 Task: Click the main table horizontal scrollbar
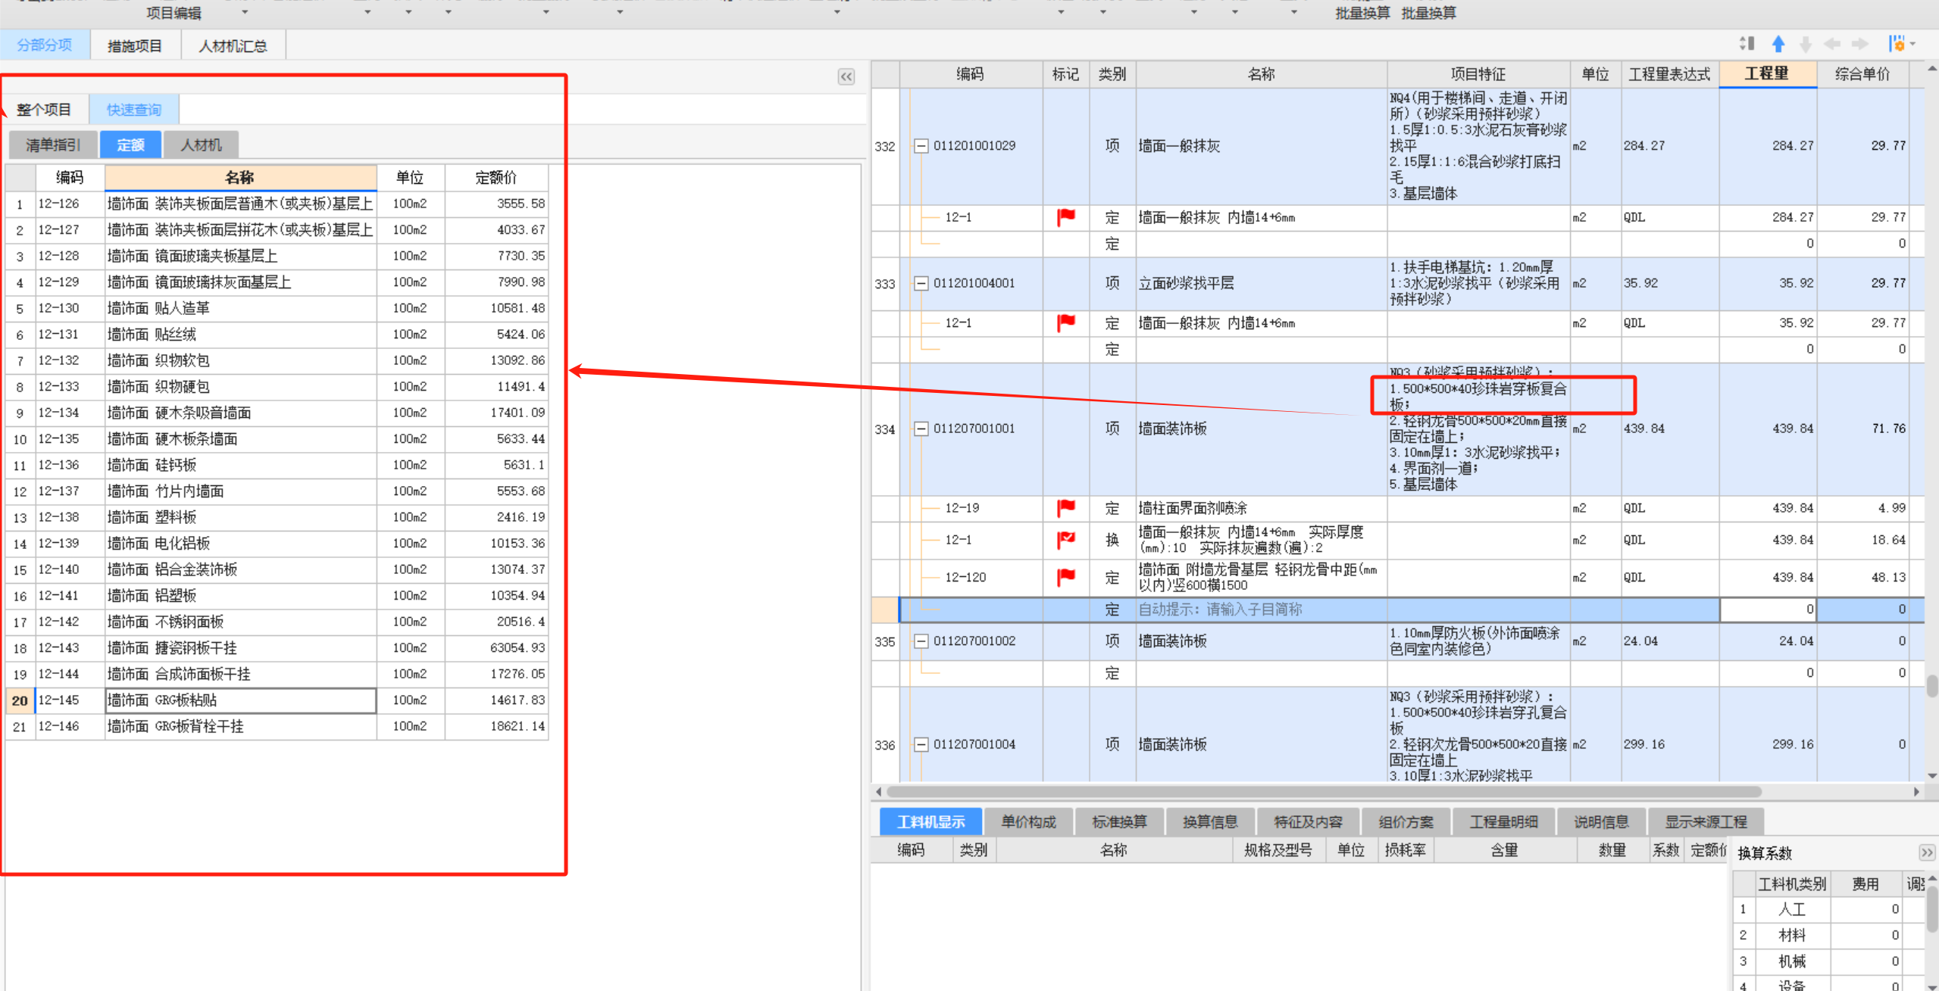pyautogui.click(x=1323, y=792)
